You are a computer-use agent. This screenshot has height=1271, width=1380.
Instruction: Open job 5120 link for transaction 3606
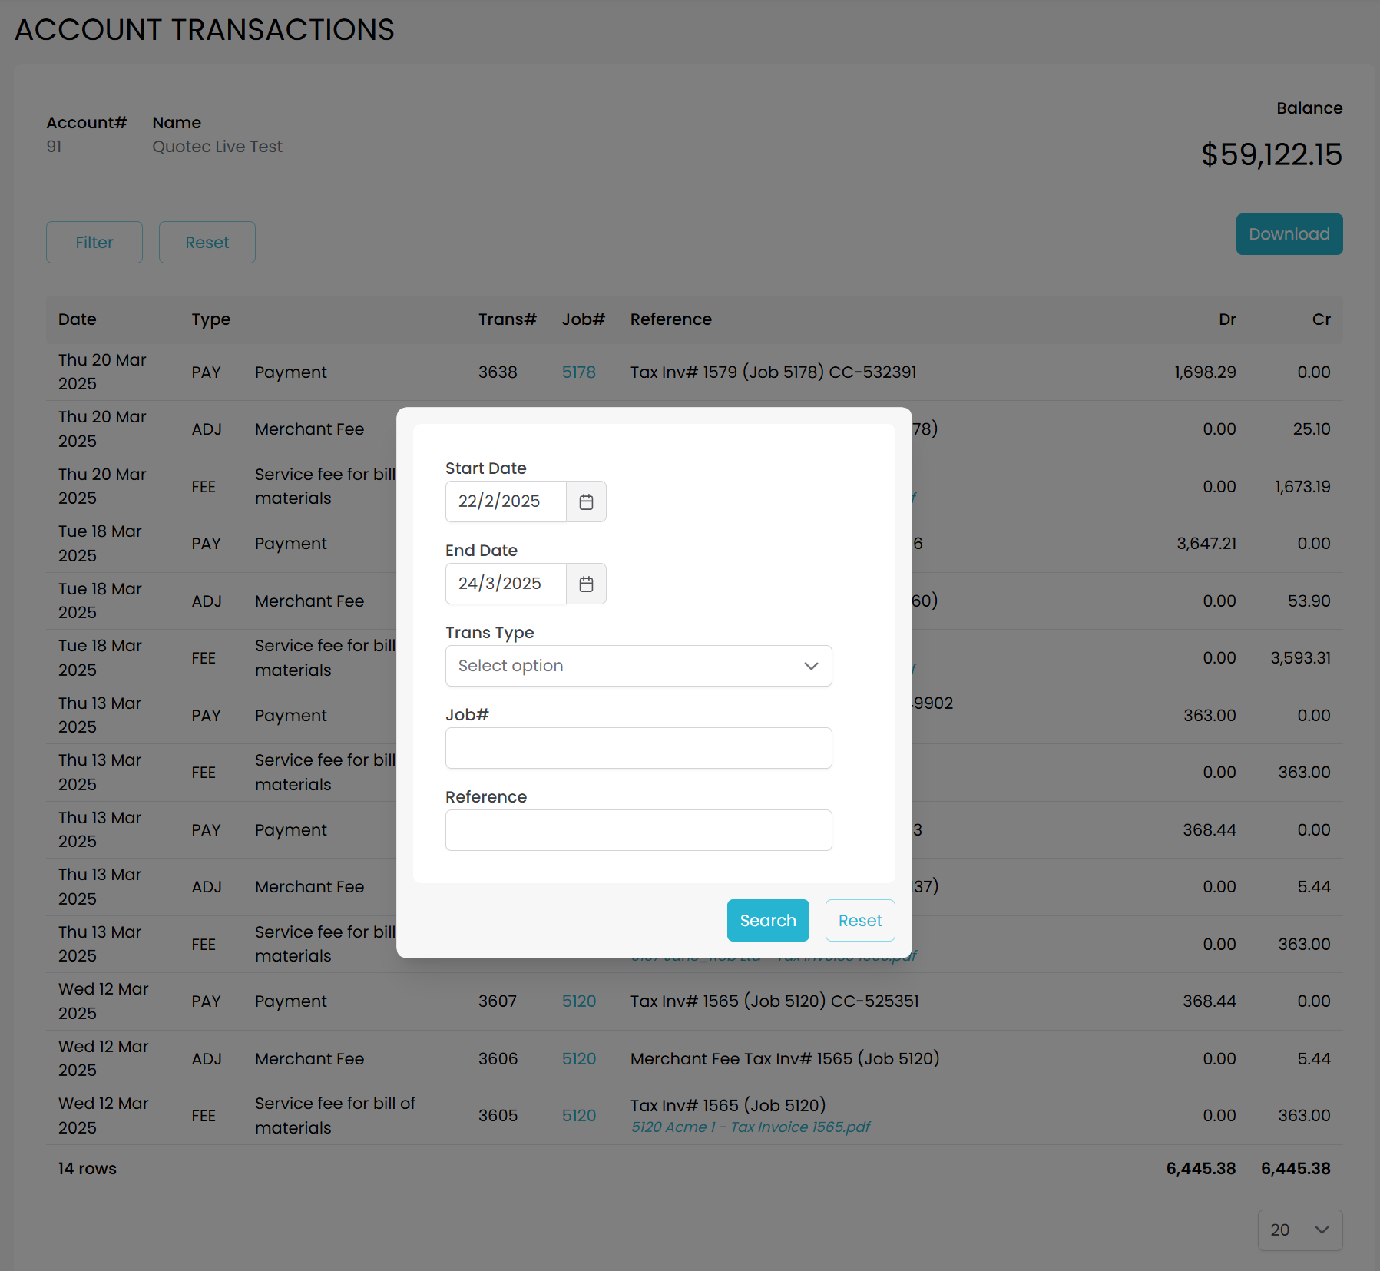click(x=578, y=1059)
